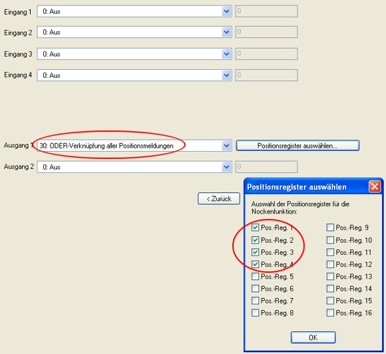Click the disabled value field beside Ausgang 2

point(267,167)
